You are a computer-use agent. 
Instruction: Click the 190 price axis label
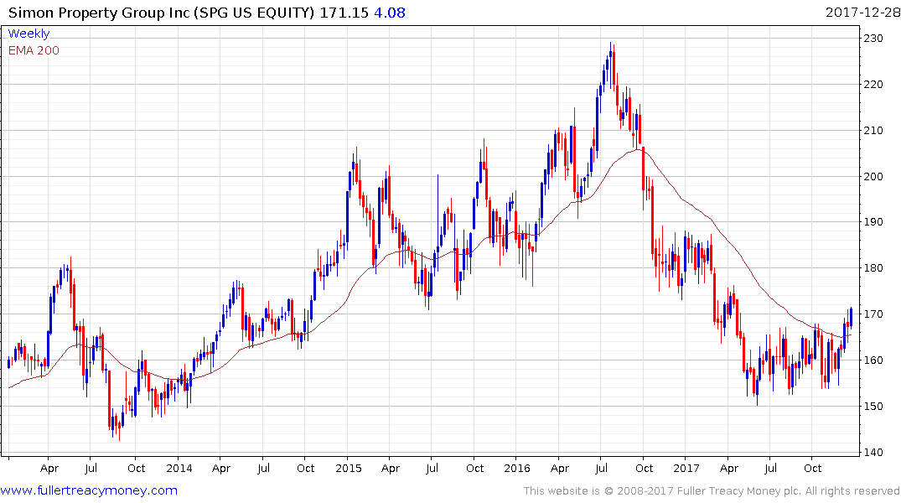click(x=873, y=222)
